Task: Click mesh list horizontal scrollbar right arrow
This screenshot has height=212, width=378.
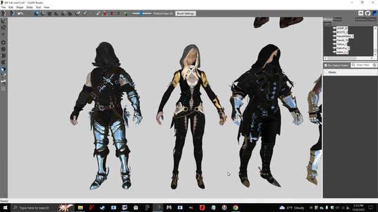Action: click(372, 58)
